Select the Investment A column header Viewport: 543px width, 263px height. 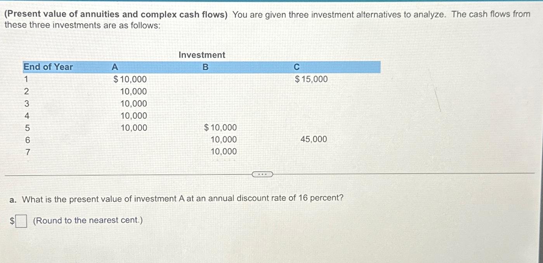(114, 67)
